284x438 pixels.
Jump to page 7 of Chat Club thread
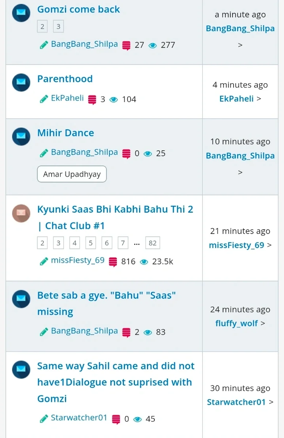(123, 243)
